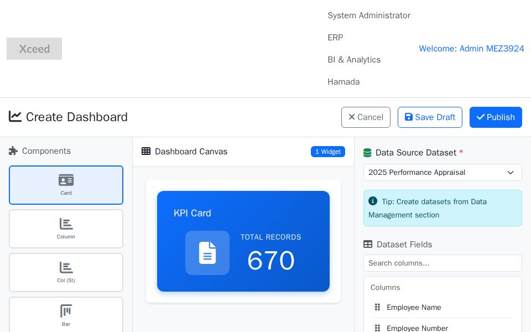Select the System Administrator menu item

click(x=369, y=15)
